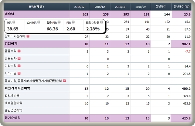This screenshot has height=126, width=195.
Task: Select the 전년동기 column header
Action: [161, 7]
